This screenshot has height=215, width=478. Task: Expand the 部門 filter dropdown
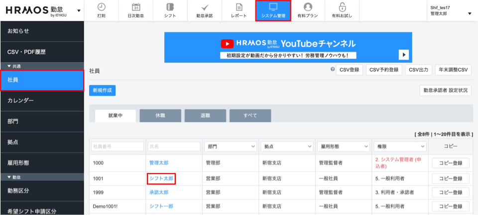[230, 147]
